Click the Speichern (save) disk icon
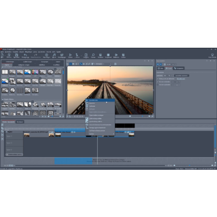Image resolution: width=217 pixels, height=217 pixels. tap(16, 55)
